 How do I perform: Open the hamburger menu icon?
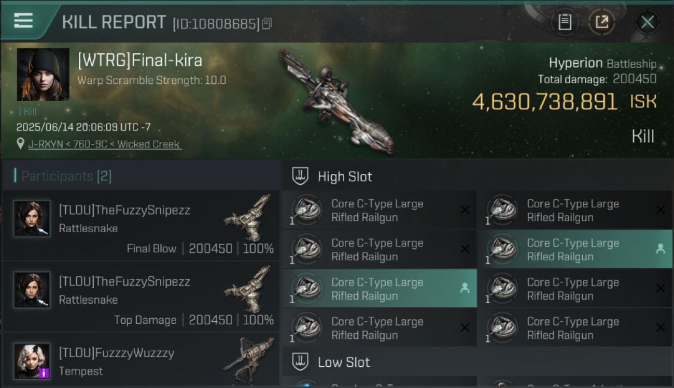pyautogui.click(x=23, y=21)
